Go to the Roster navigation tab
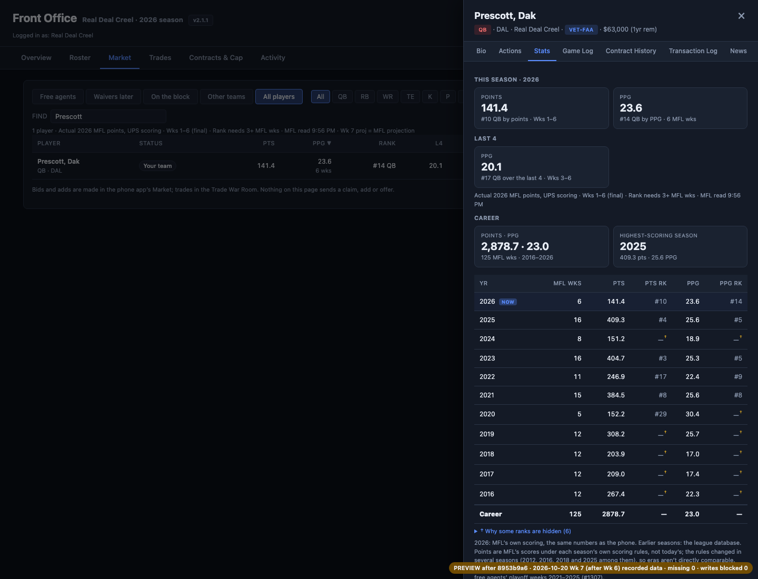The width and height of the screenshot is (758, 579). pos(80,58)
